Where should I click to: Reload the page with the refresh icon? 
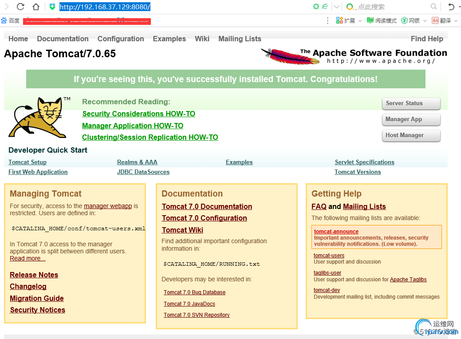pos(20,7)
